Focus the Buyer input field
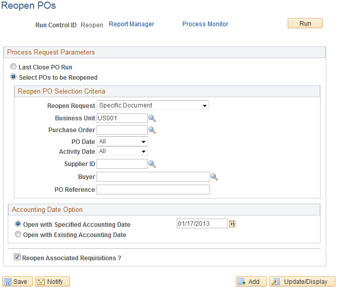The height and width of the screenshot is (288, 337). pyautogui.click(x=153, y=176)
